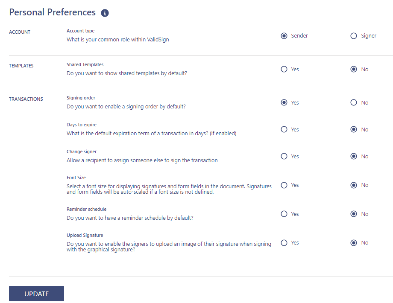Disallow changing the signer
The height and width of the screenshot is (303, 393).
click(x=353, y=156)
